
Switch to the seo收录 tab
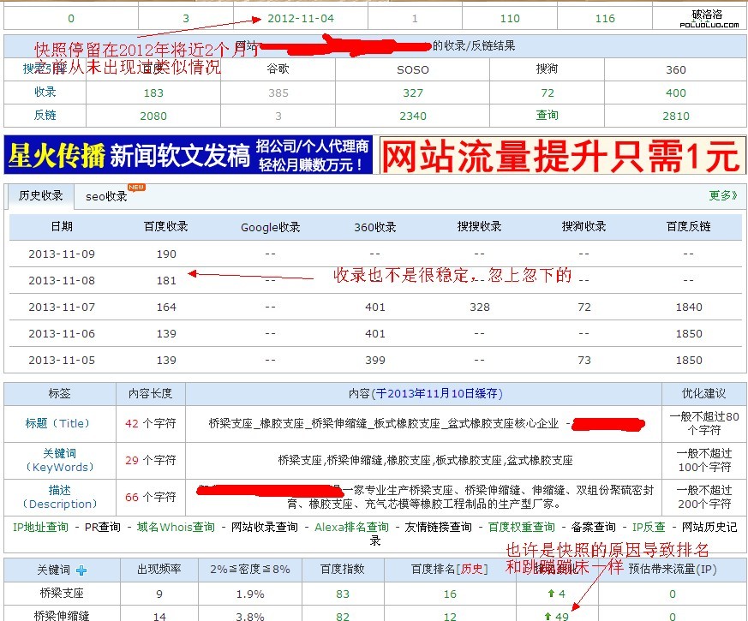tap(106, 197)
